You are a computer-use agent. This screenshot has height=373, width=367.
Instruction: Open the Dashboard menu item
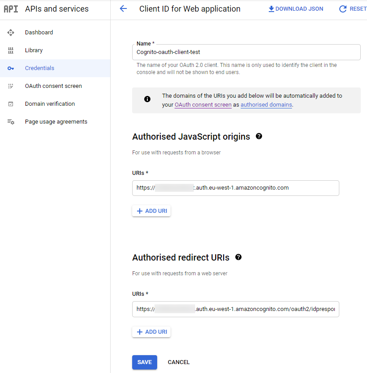click(x=55, y=33)
